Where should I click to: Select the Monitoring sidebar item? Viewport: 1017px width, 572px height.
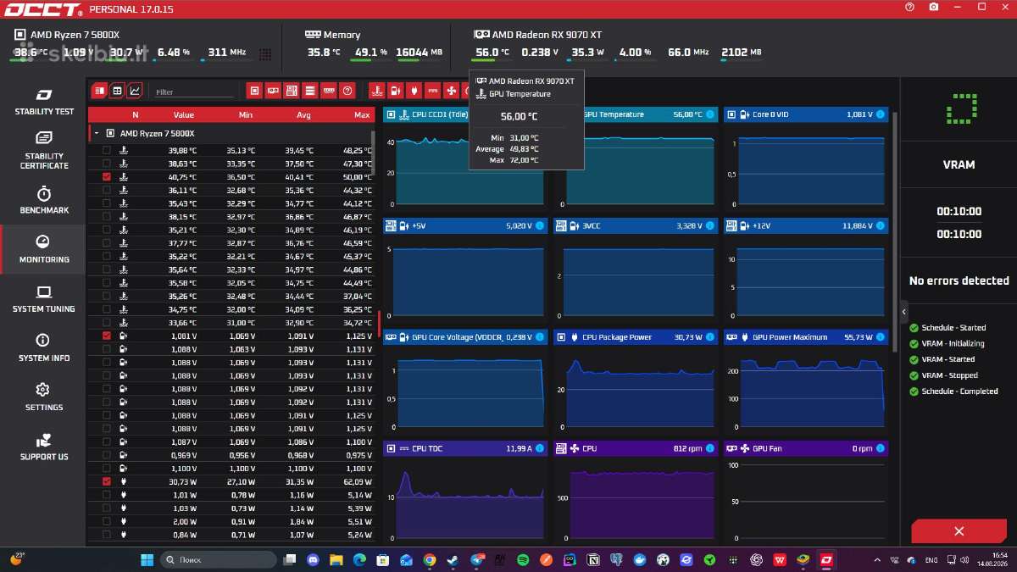(x=44, y=249)
